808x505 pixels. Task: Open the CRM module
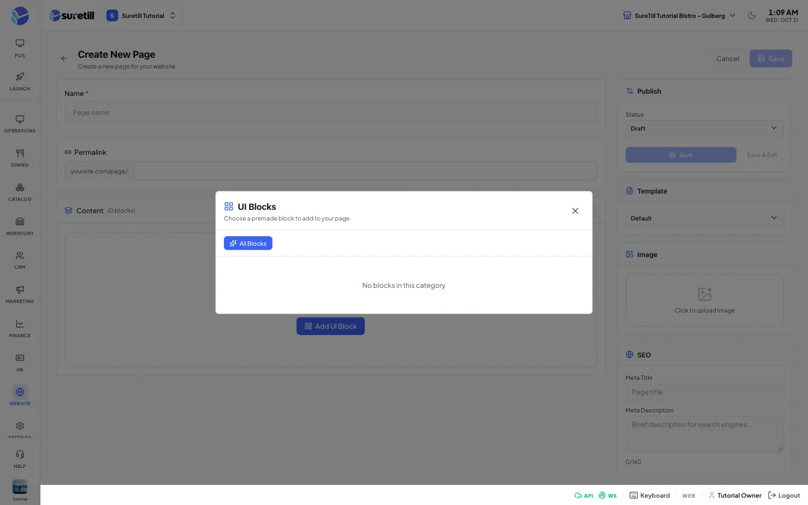pos(20,260)
